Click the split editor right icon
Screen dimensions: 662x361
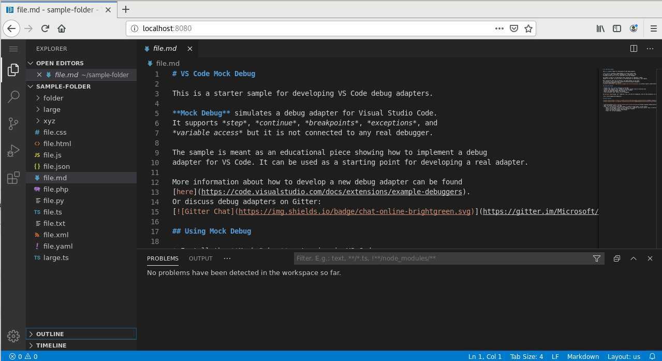pos(634,48)
